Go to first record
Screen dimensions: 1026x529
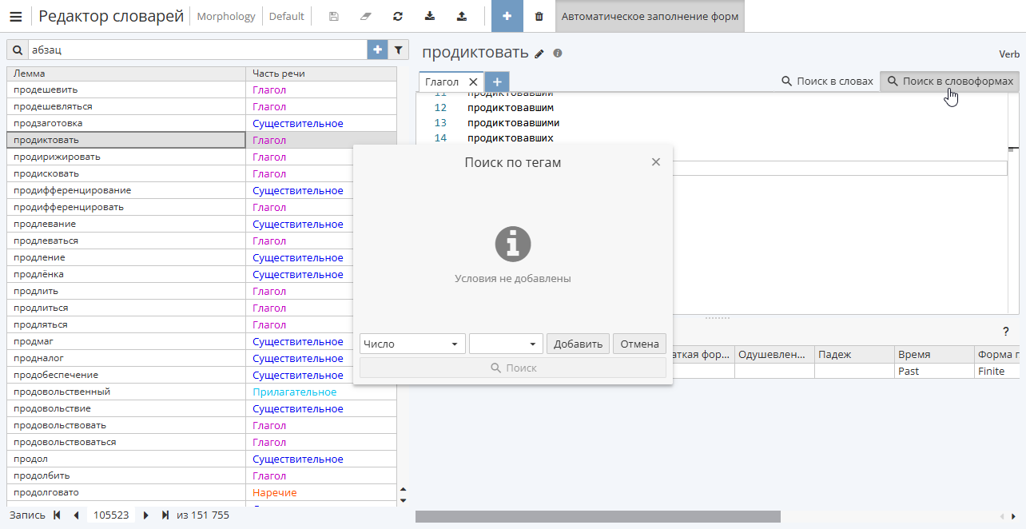coord(57,515)
